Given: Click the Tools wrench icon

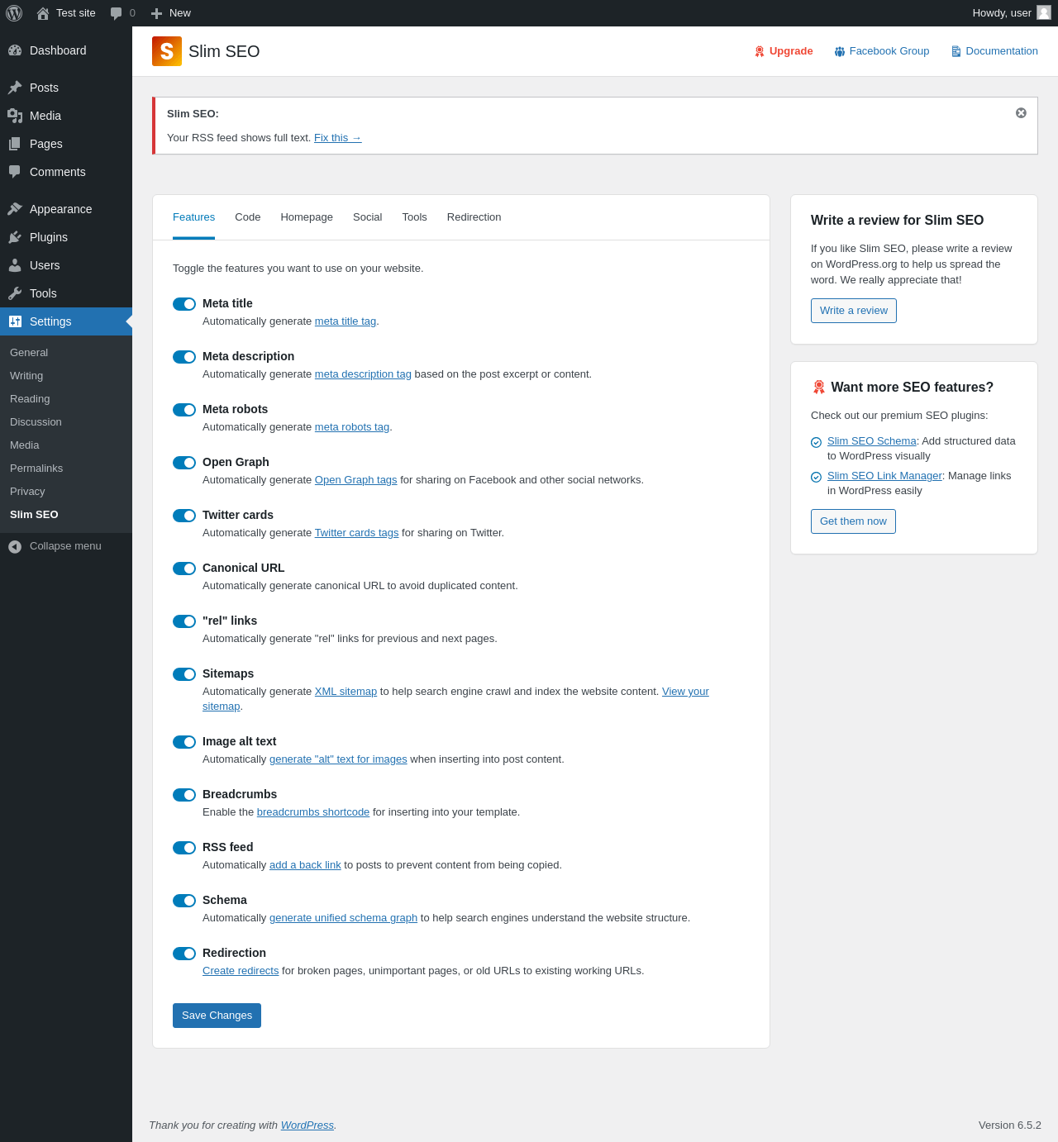Looking at the screenshot, I should tap(15, 293).
